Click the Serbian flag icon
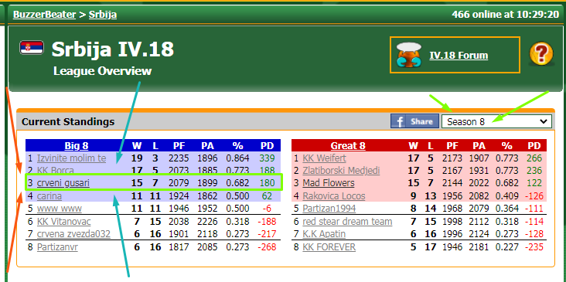Screen dimensions: 566x282 32,48
